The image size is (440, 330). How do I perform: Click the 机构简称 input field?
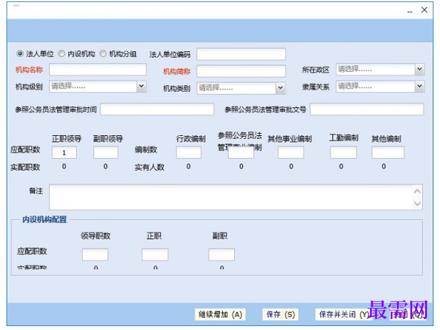click(x=241, y=71)
